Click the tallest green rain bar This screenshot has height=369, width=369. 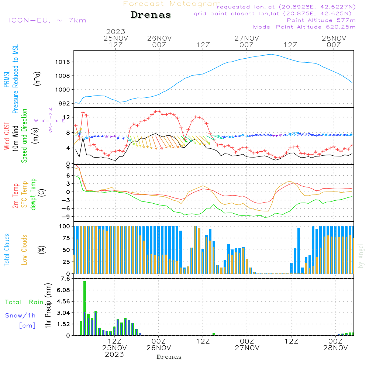[x=85, y=308]
